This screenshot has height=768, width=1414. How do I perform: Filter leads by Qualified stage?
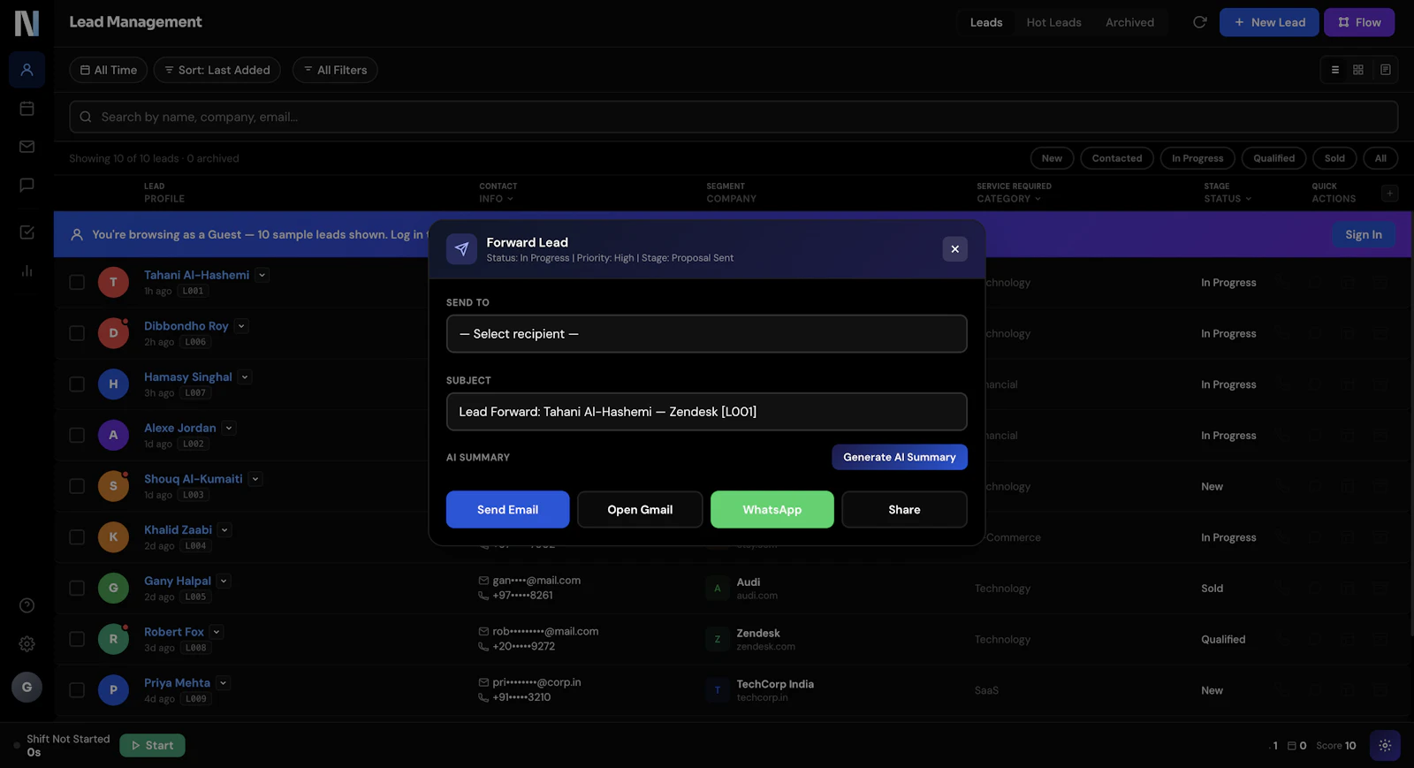(1273, 158)
